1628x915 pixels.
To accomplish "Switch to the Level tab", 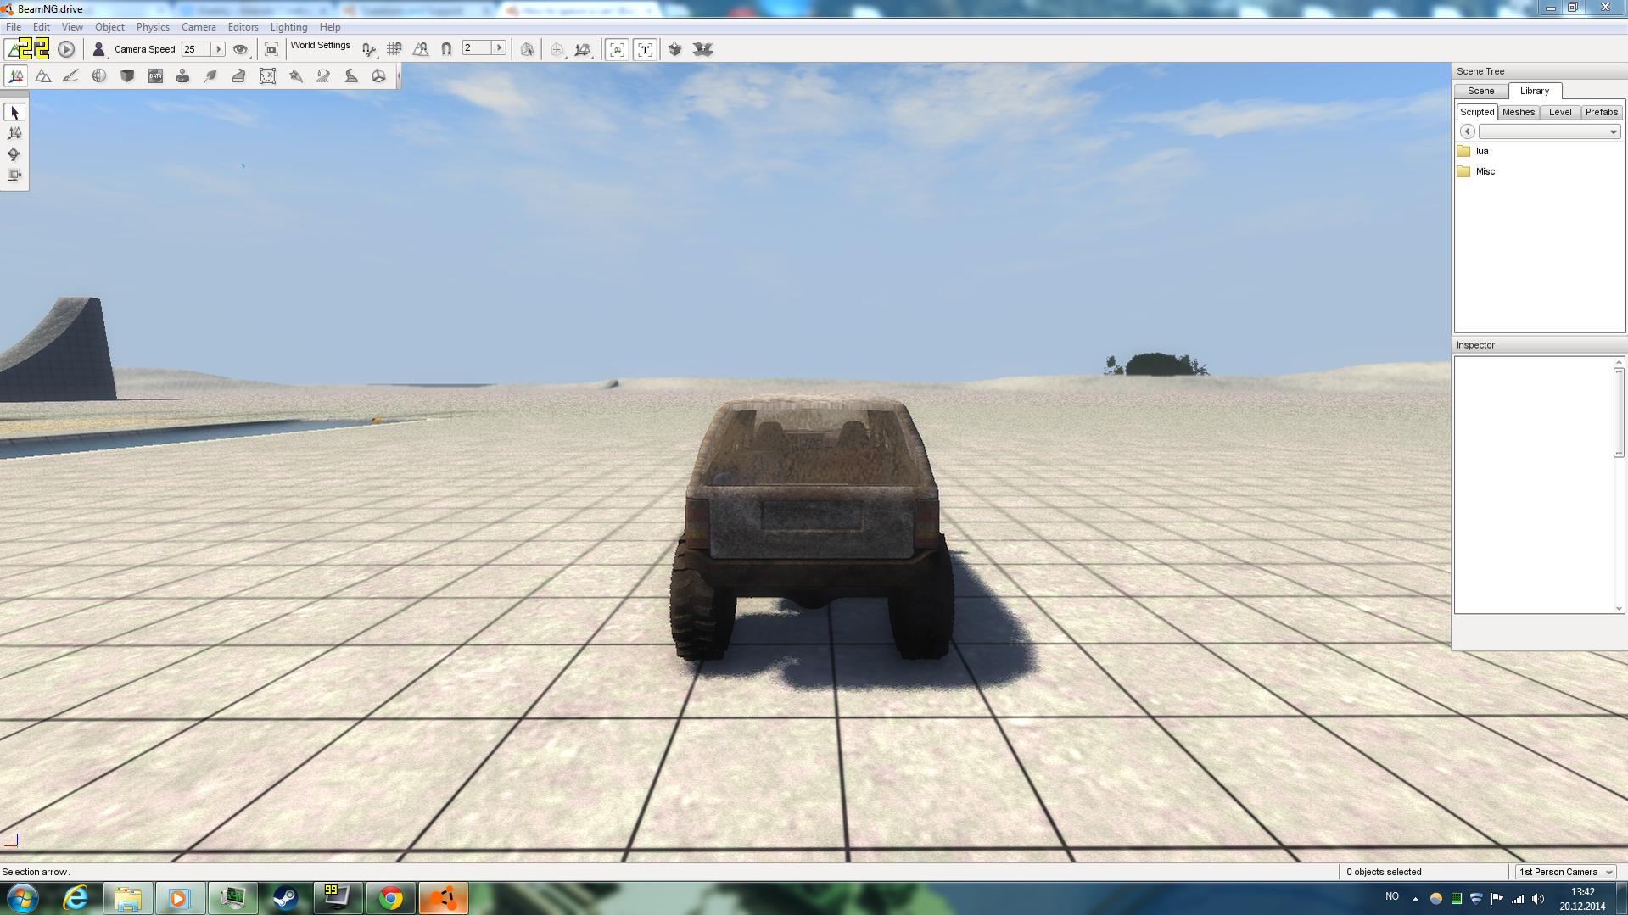I will [1559, 112].
